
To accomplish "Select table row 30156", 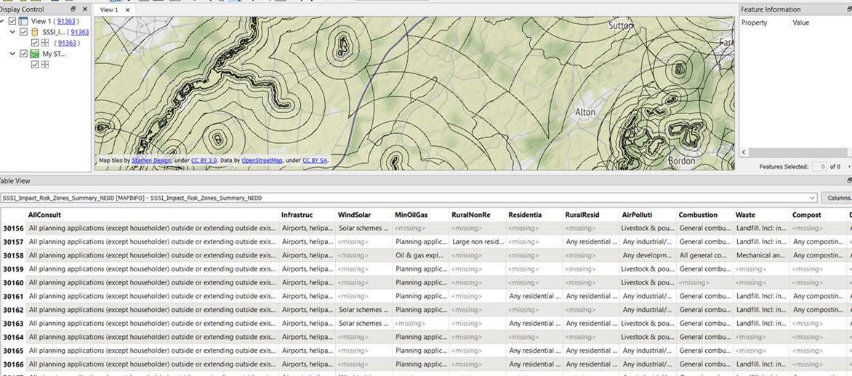I will pyautogui.click(x=13, y=228).
